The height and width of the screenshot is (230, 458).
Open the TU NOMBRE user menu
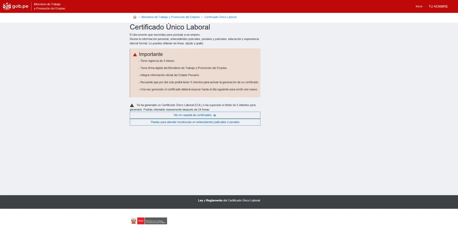point(438,7)
